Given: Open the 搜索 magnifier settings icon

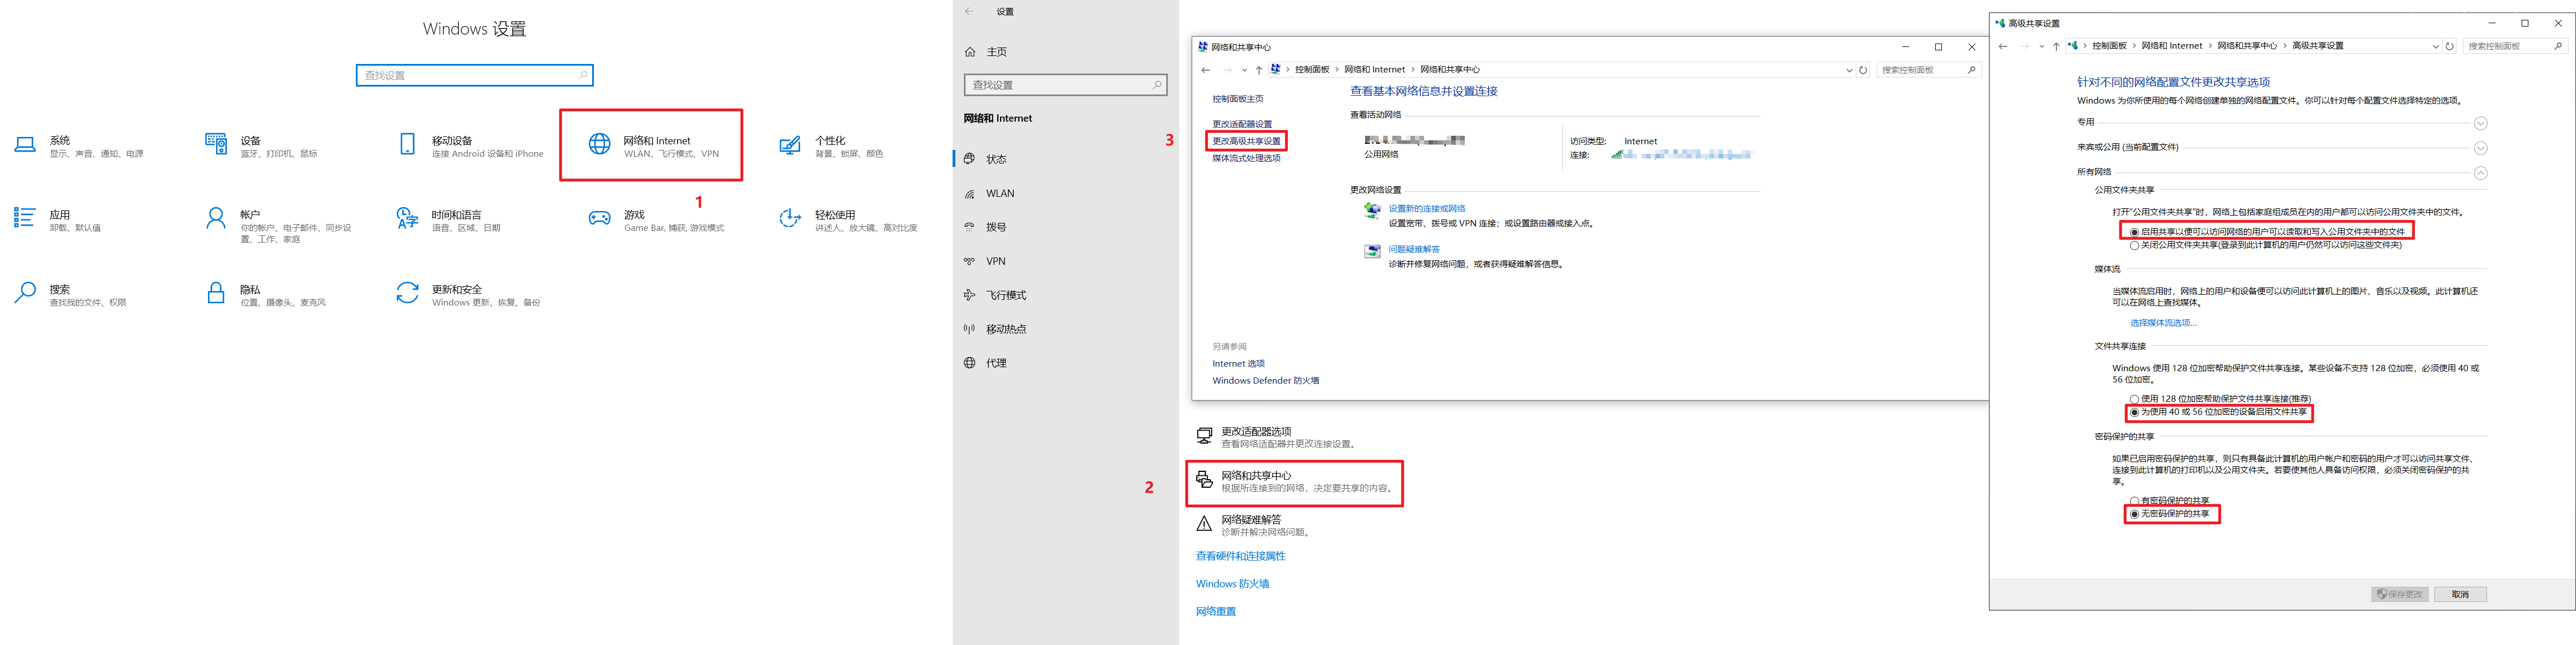Looking at the screenshot, I should (x=25, y=293).
